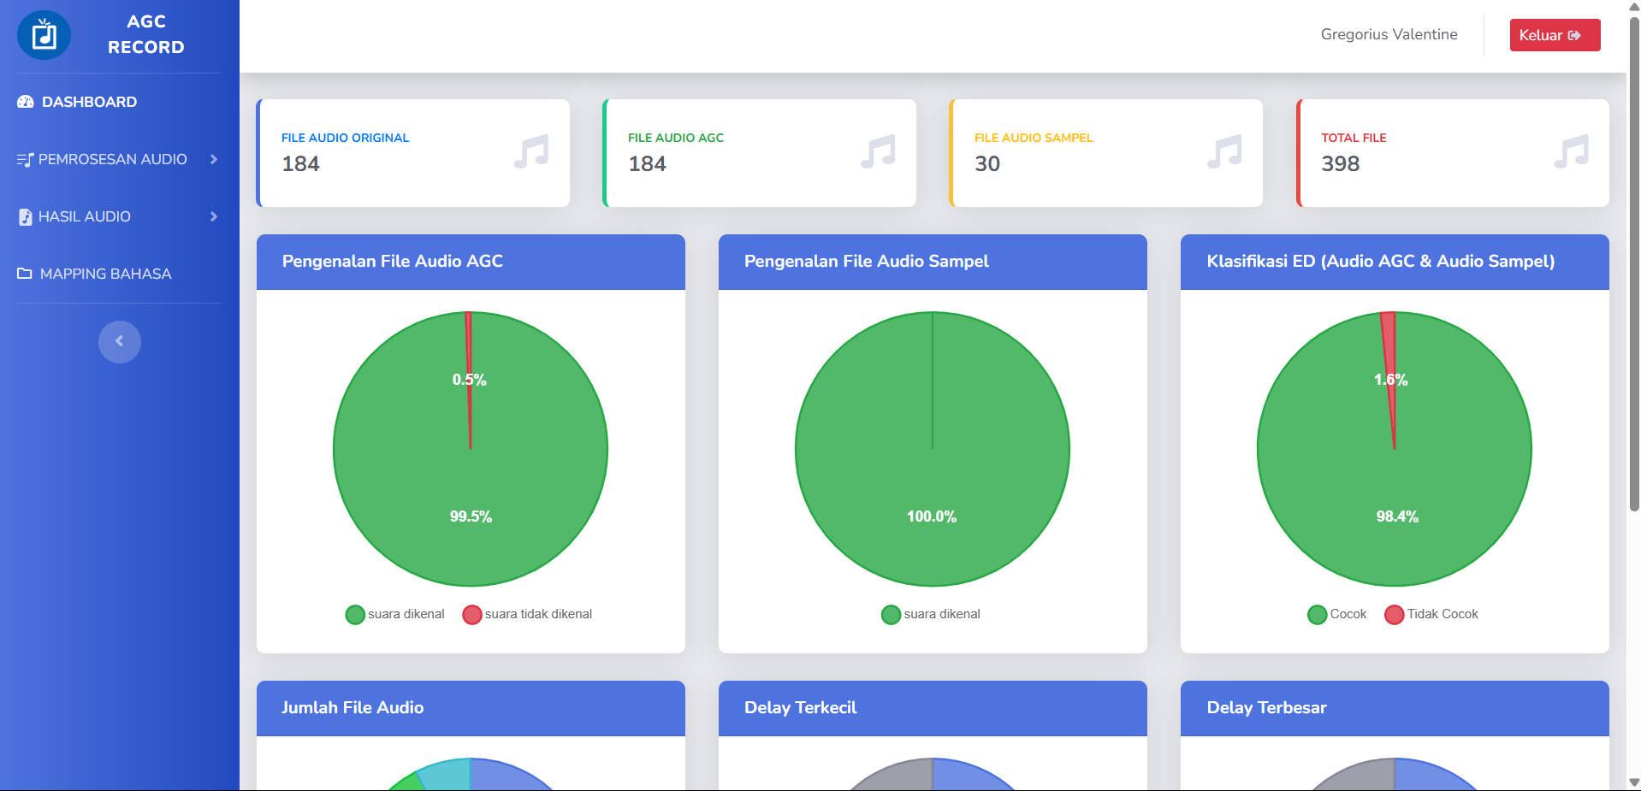Click music note icon on Total File card
This screenshot has width=1641, height=791.
pos(1571,152)
